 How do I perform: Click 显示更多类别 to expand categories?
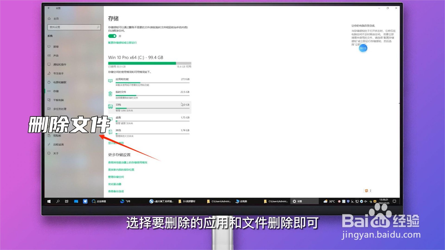[x=116, y=142]
